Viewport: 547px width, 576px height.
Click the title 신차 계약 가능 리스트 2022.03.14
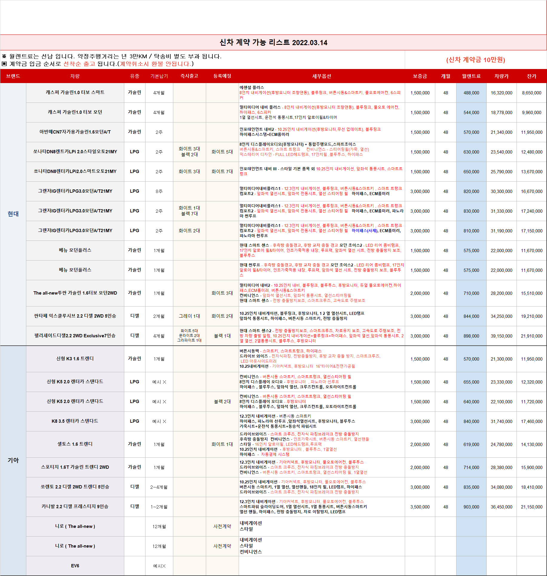coord(273,42)
